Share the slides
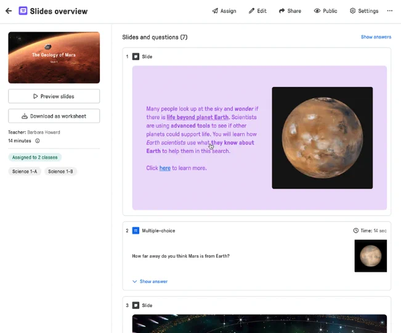 coord(290,11)
